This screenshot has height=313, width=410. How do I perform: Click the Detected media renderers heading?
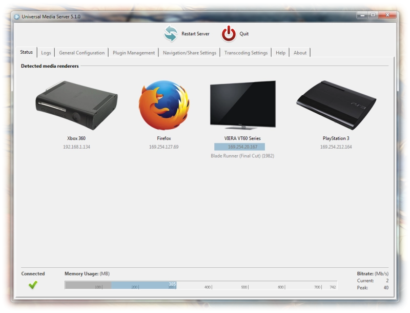click(50, 66)
